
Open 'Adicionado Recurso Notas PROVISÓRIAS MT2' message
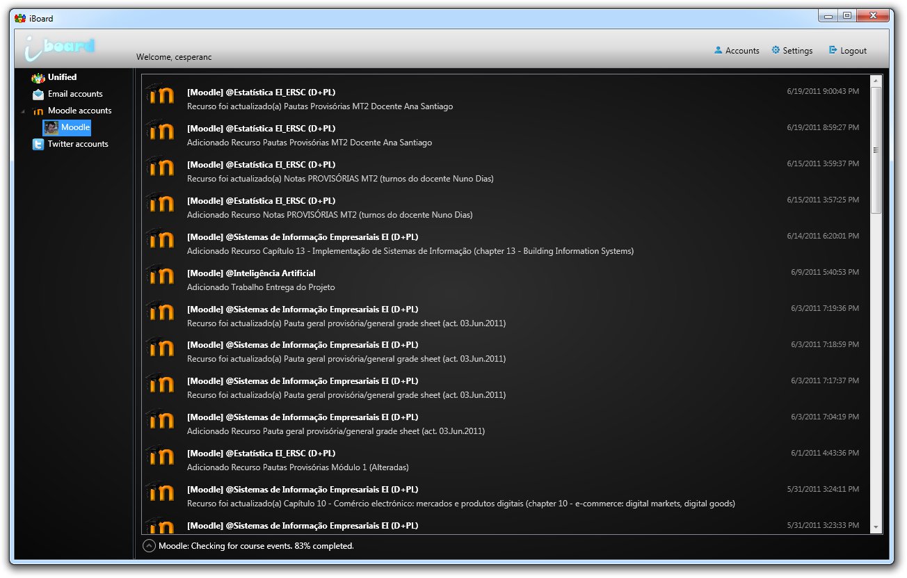coord(330,215)
